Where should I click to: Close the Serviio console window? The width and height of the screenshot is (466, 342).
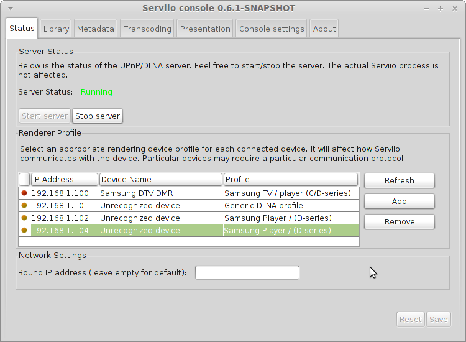click(455, 9)
